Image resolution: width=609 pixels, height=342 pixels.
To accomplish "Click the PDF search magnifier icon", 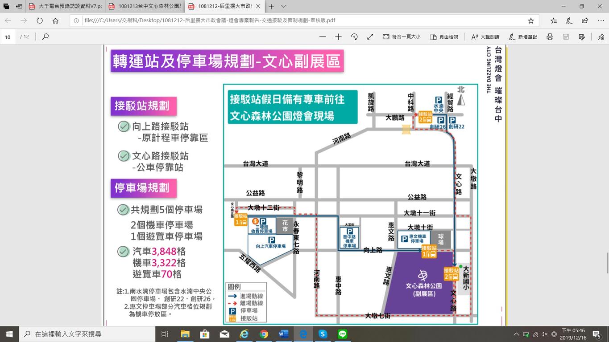I will (x=45, y=37).
